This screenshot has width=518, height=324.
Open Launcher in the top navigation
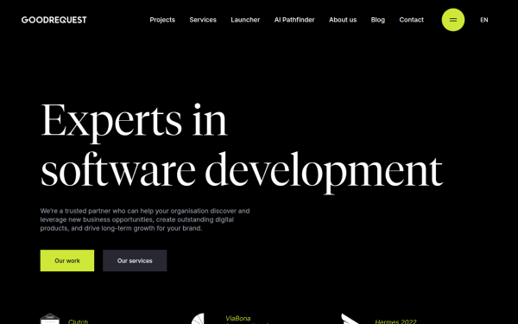pos(245,20)
